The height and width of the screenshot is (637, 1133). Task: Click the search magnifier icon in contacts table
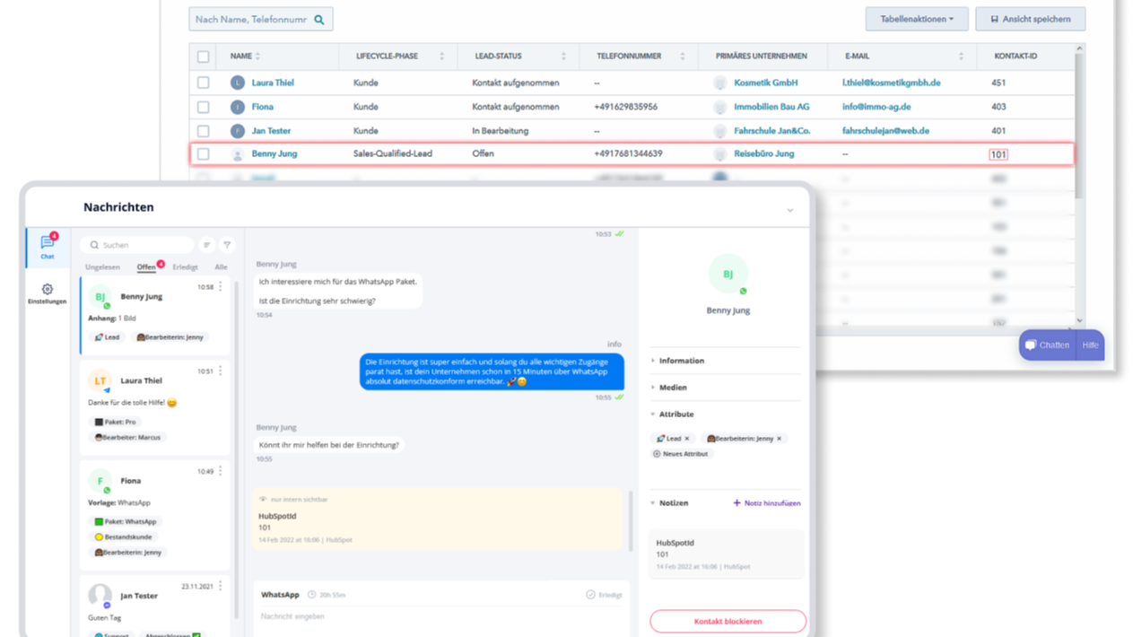pyautogui.click(x=319, y=19)
